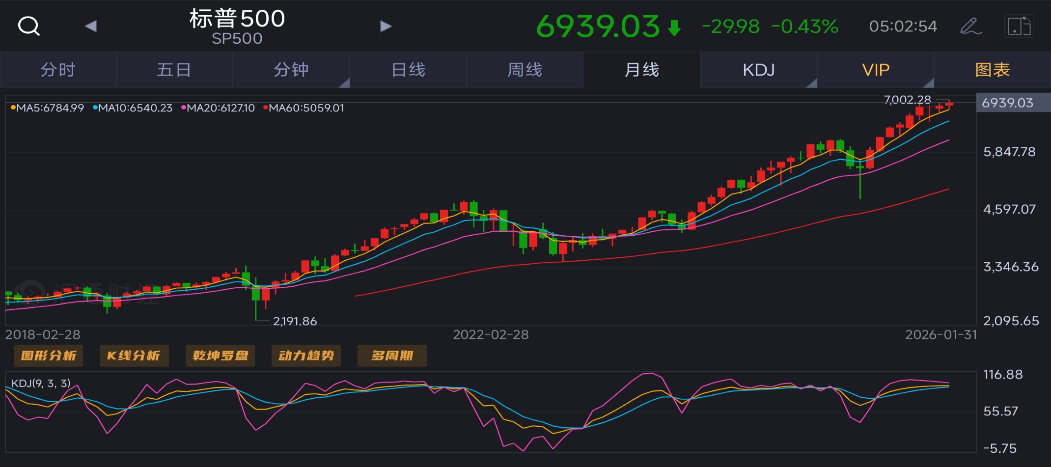This screenshot has height=467, width=1051.
Task: Open the 图形分析 tool
Action: point(49,356)
